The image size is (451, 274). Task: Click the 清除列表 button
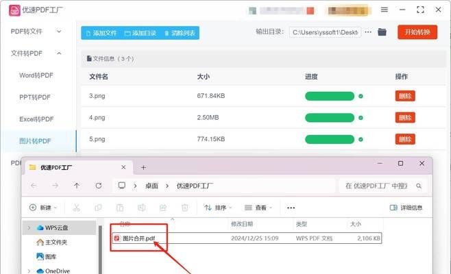click(x=180, y=33)
